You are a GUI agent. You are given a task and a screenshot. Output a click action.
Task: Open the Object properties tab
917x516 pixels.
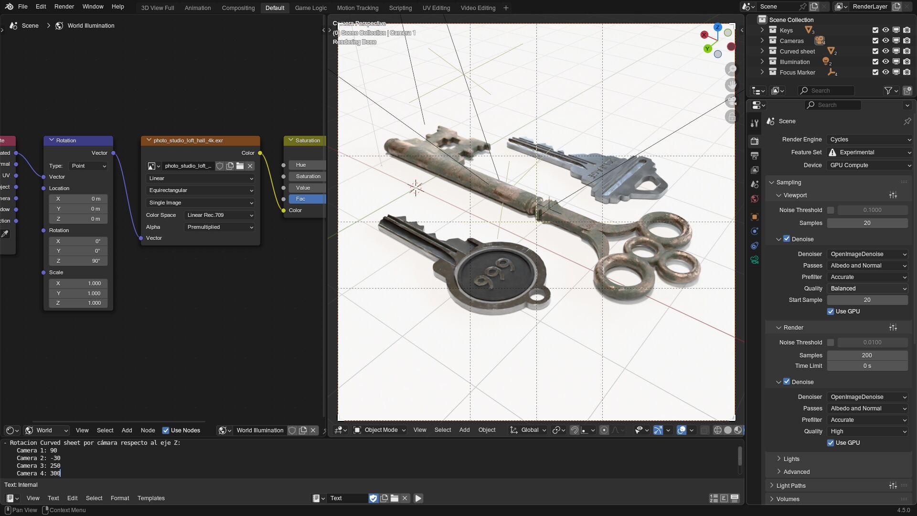pyautogui.click(x=755, y=217)
